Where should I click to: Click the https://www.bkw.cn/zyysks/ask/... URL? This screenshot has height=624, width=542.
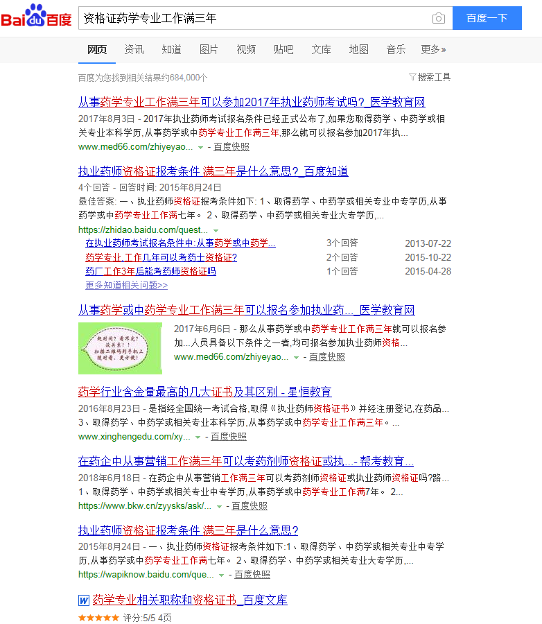tap(145, 506)
